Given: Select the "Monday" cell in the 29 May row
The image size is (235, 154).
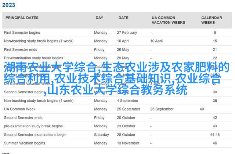Looking at the screenshot, I should pyautogui.click(x=101, y=58).
